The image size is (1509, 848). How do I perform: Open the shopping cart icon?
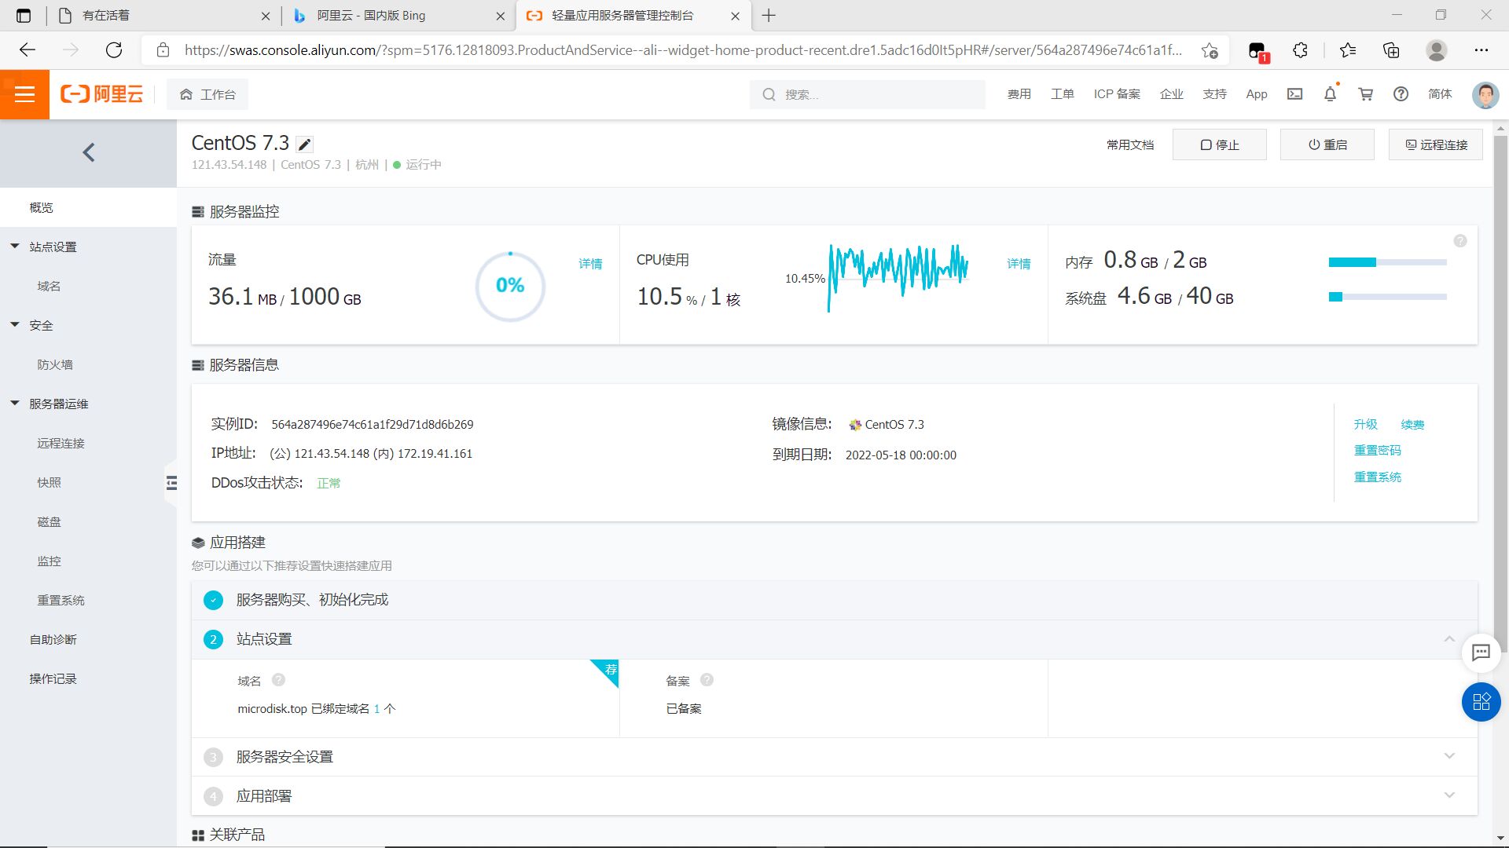coord(1366,94)
